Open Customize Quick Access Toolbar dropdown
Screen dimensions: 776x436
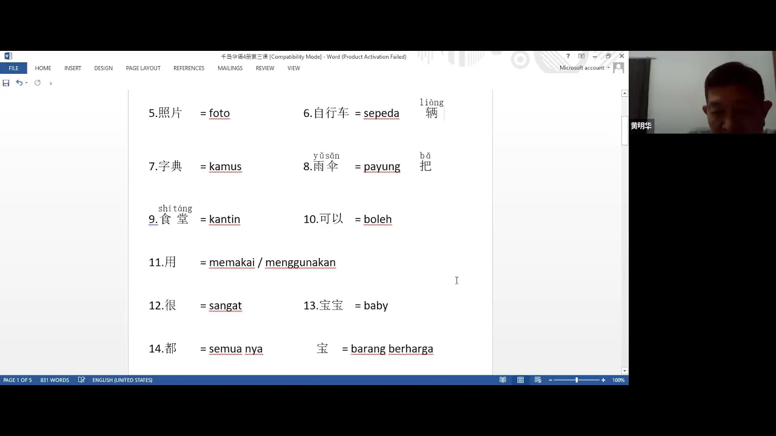[x=50, y=83]
